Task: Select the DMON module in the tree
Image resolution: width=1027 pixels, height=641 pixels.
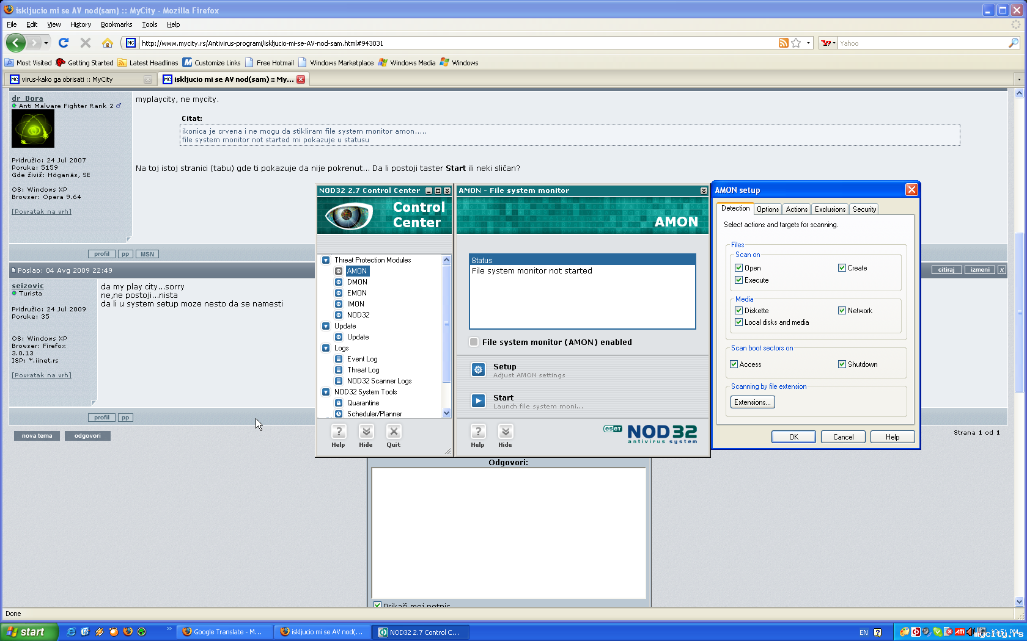Action: [357, 282]
